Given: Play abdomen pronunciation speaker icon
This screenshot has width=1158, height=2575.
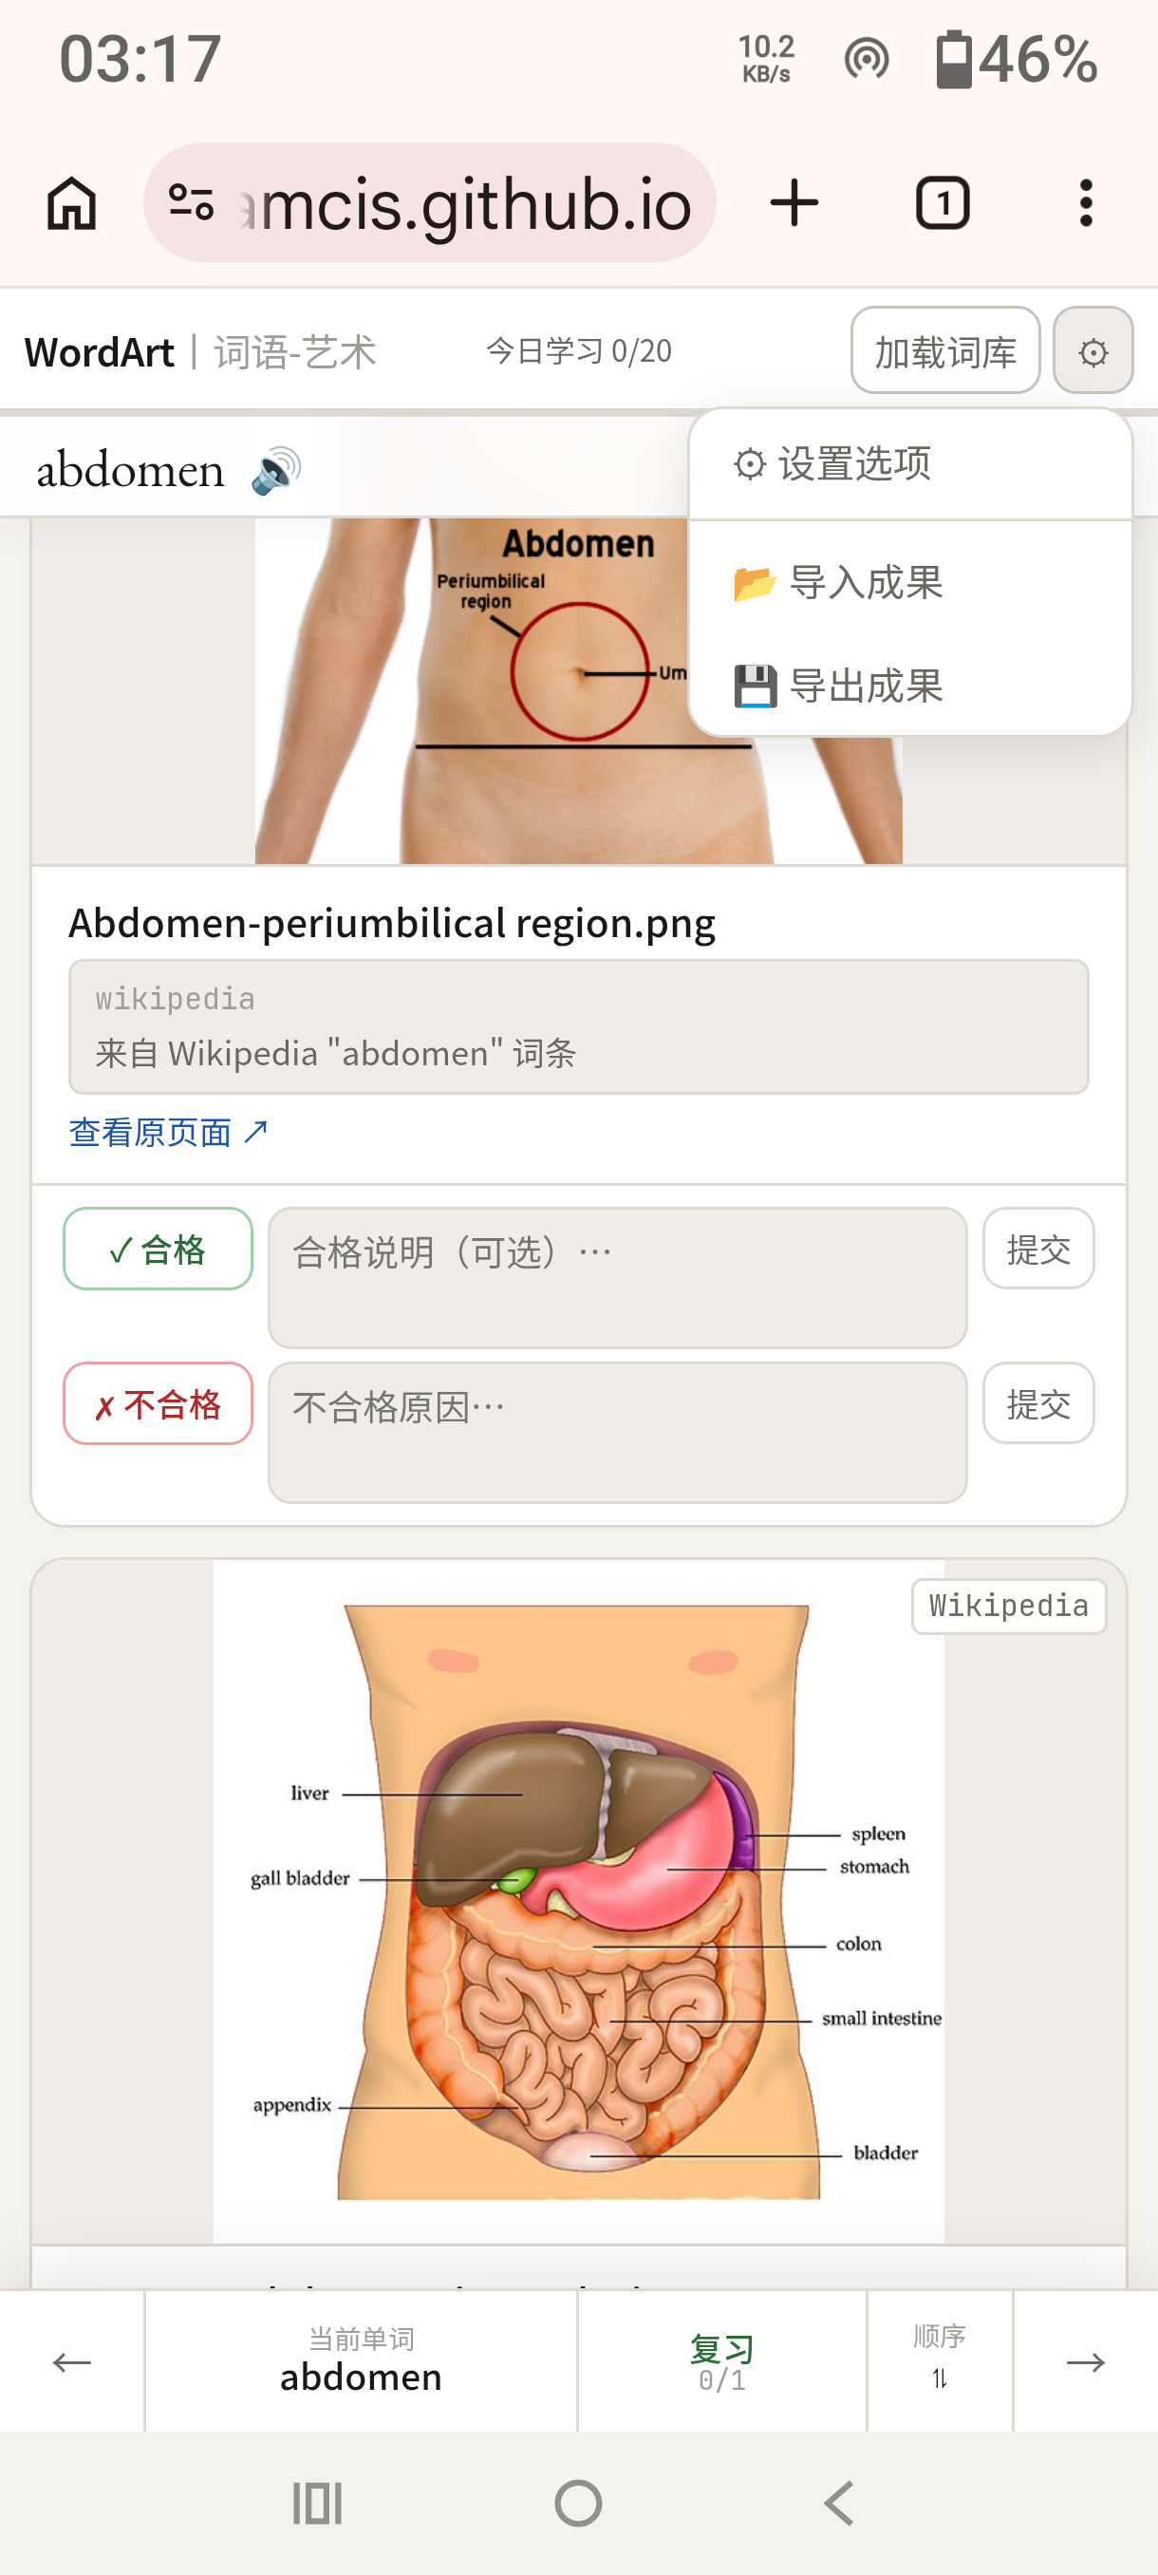Looking at the screenshot, I should click(276, 470).
